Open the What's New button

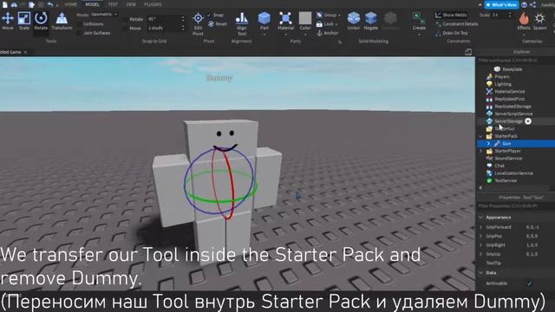point(501,4)
